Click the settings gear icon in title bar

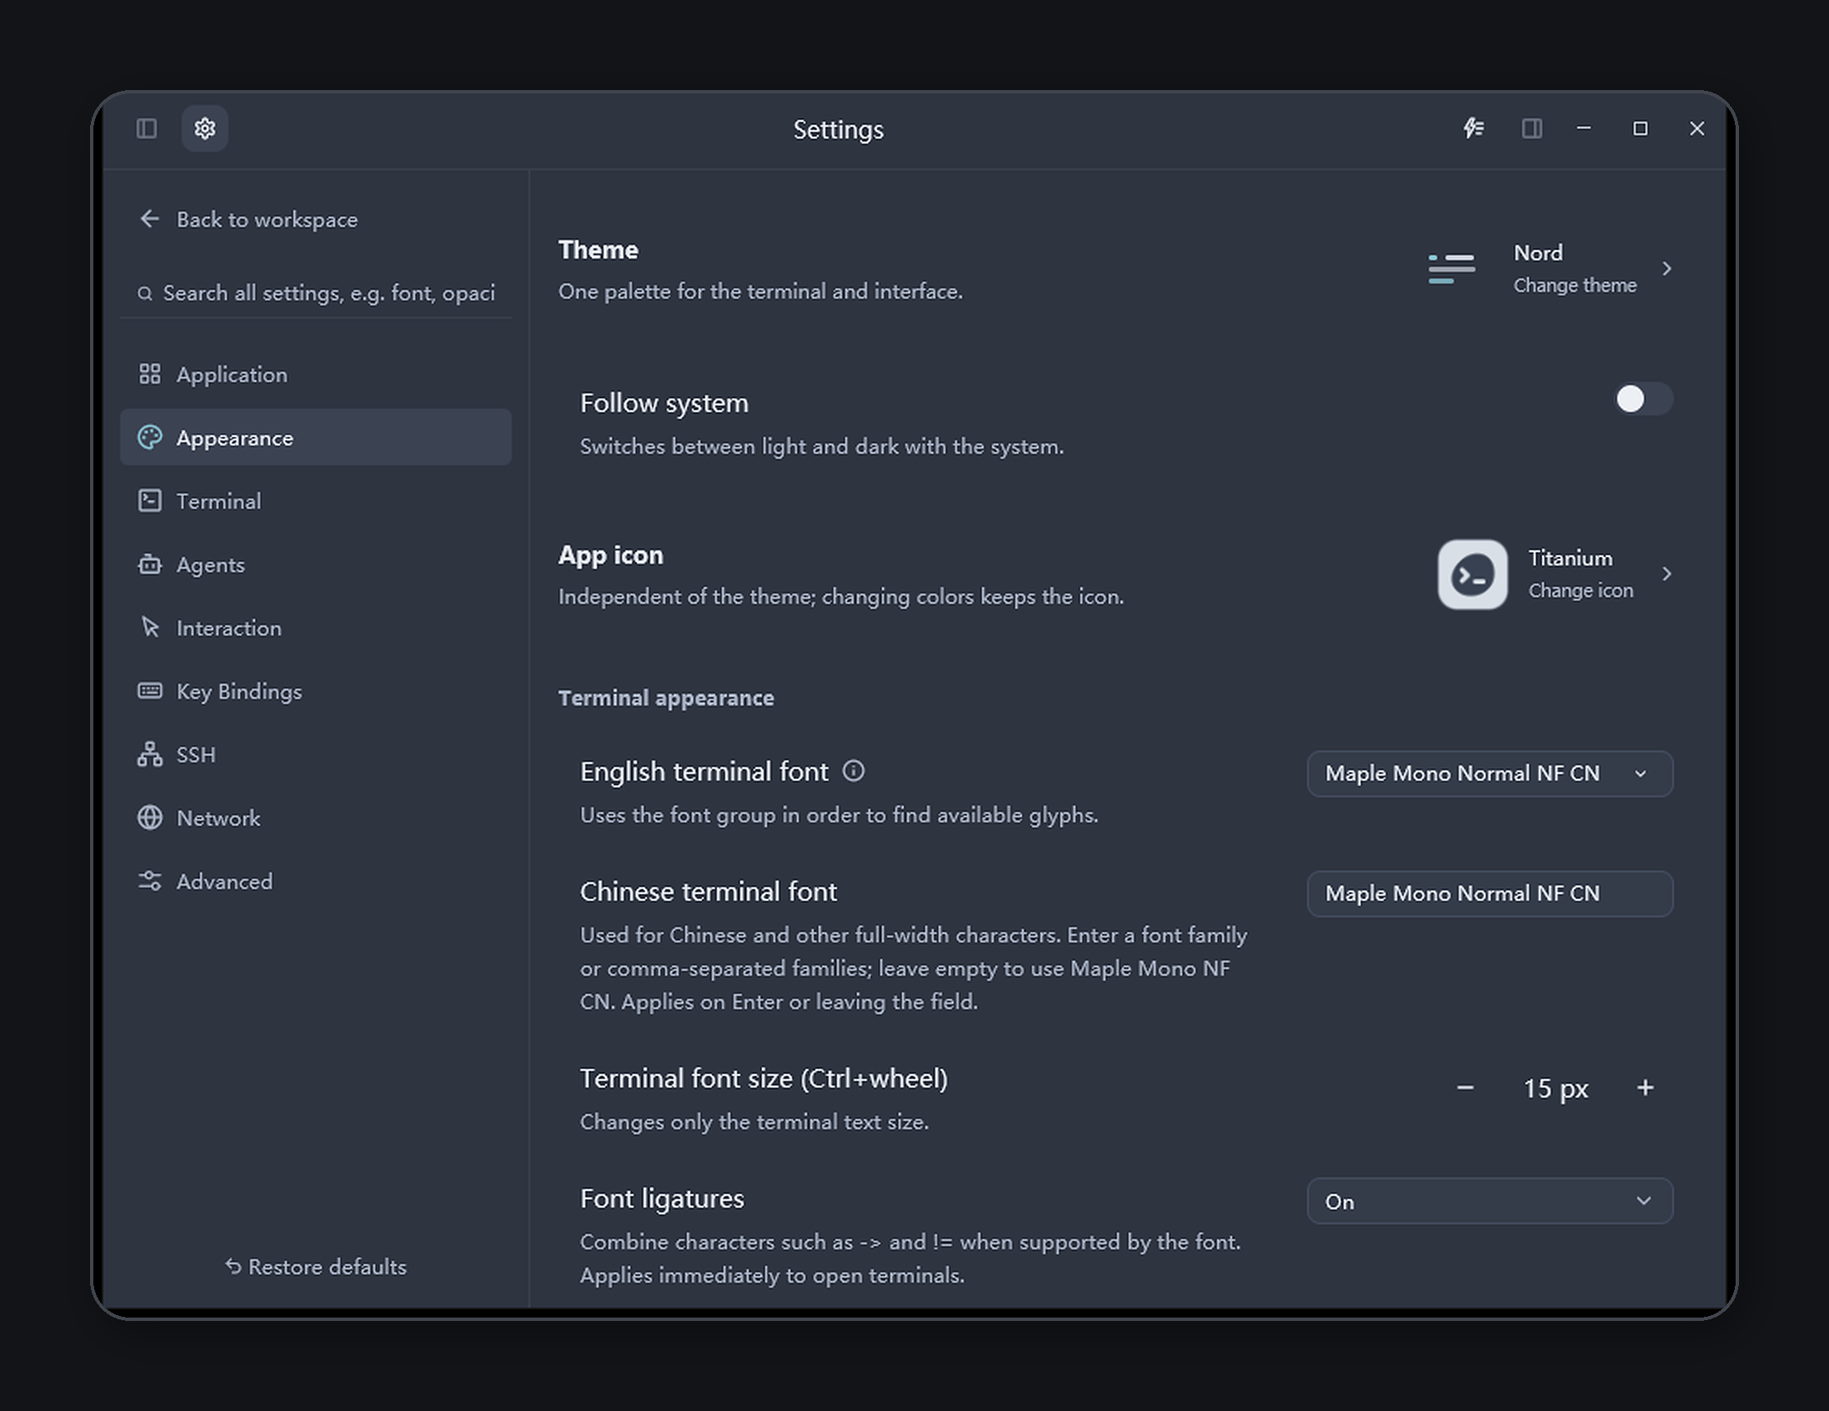point(205,128)
